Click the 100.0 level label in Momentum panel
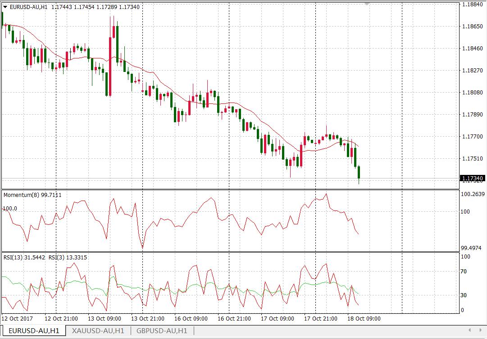This screenshot has height=339, width=487. click(10, 209)
